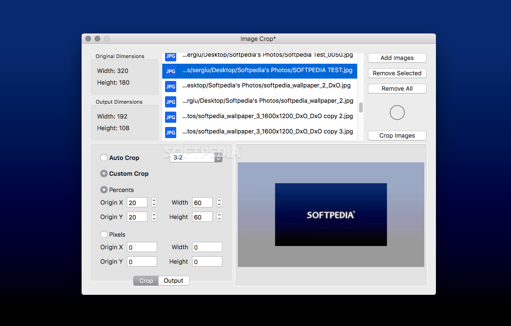Click the original Height: 180 value

(113, 83)
